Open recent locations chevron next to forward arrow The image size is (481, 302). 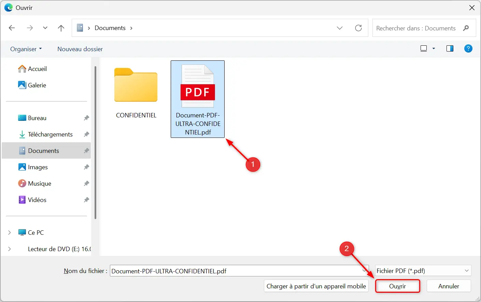pyautogui.click(x=45, y=28)
